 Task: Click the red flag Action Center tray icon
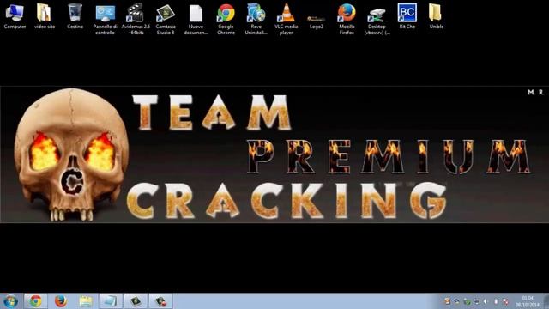click(505, 301)
